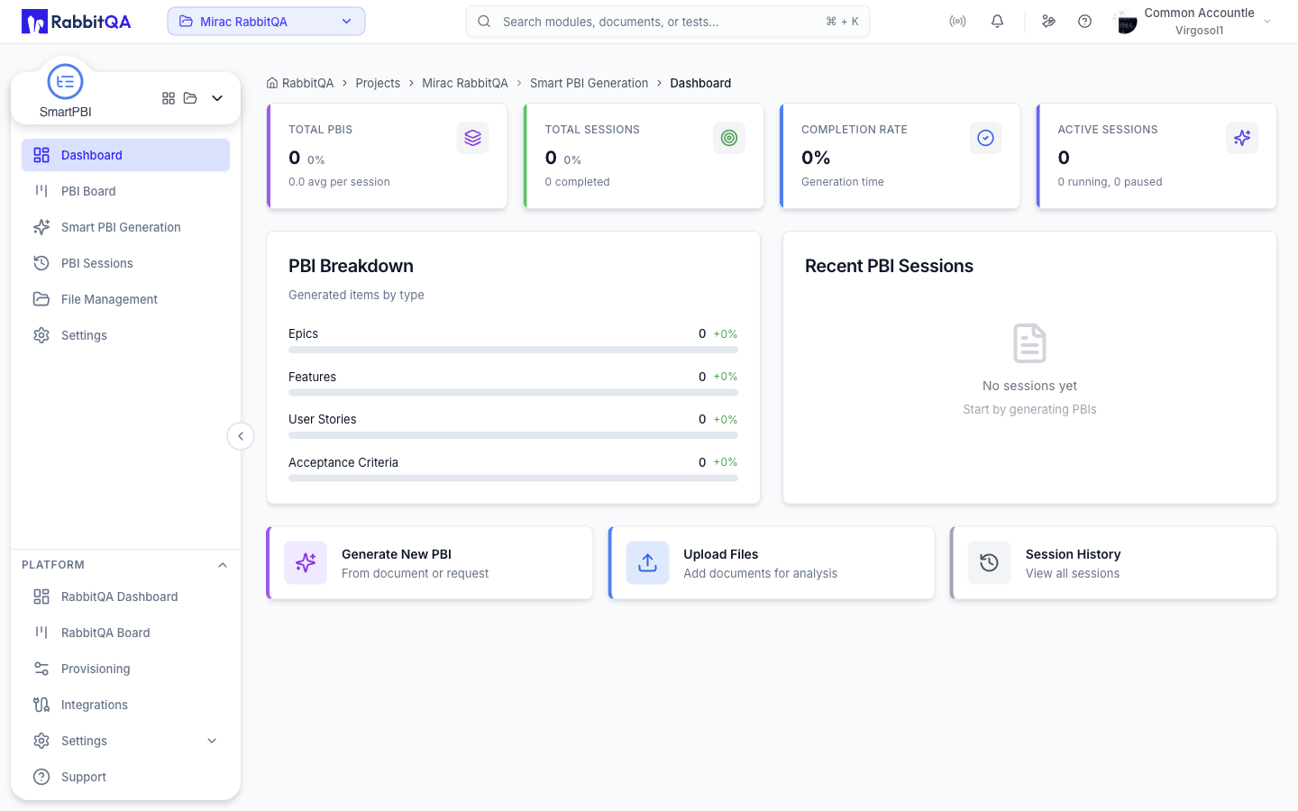Open the help question mark icon

[x=1084, y=22]
